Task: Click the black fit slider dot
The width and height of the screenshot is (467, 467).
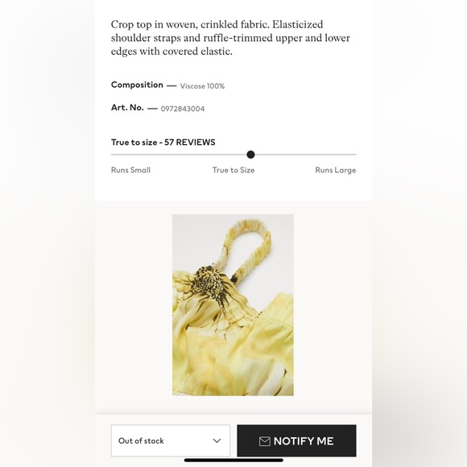Action: pyautogui.click(x=250, y=155)
